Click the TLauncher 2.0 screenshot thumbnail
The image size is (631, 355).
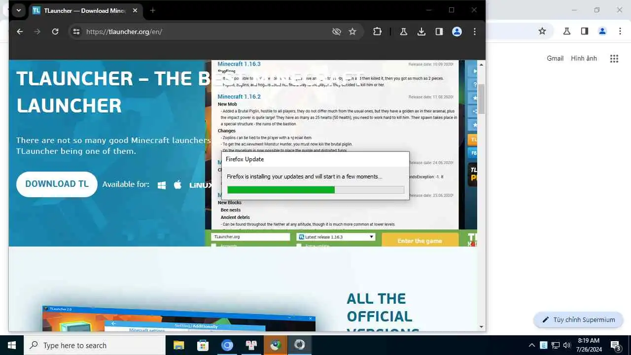point(178,319)
